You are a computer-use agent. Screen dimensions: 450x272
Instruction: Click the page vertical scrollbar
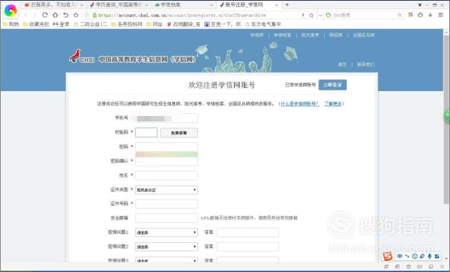coord(446,119)
